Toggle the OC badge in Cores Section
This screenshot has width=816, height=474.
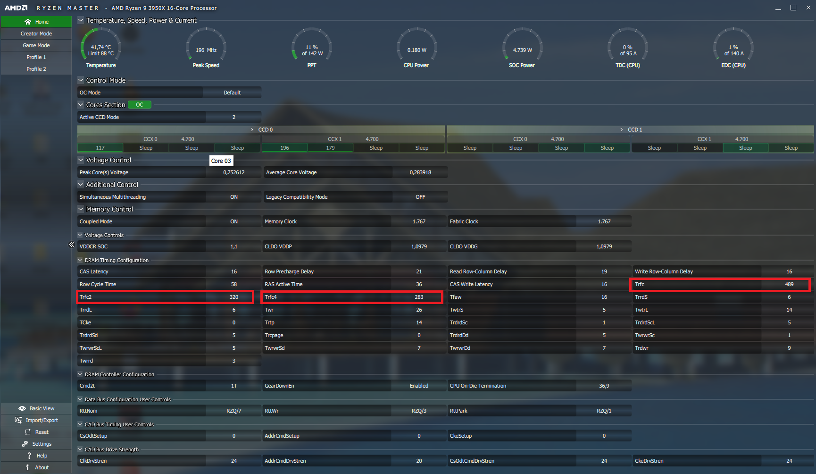(140, 105)
